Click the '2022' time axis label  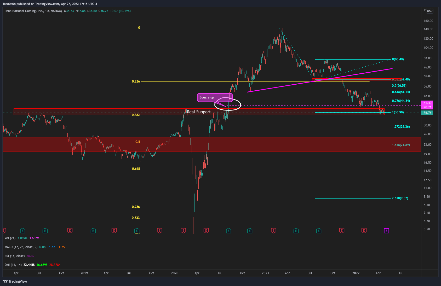pos(356,273)
